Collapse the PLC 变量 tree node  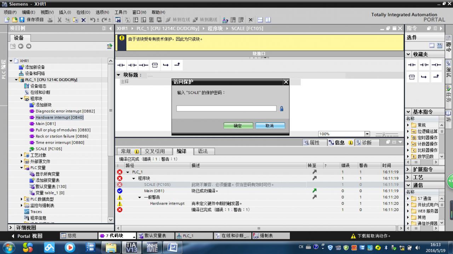click(x=22, y=168)
